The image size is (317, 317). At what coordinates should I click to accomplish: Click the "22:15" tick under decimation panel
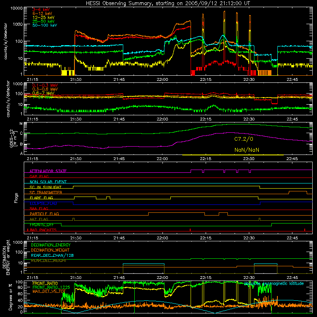pyautogui.click(x=206, y=278)
